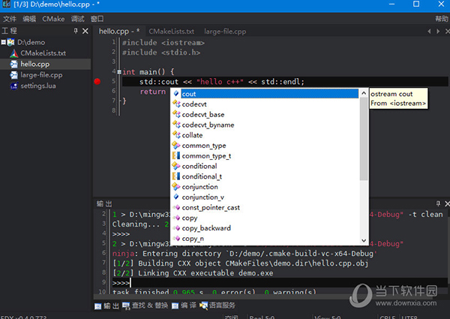Choose codecvt_byname in the autocomplete list
This screenshot has width=450, height=319.
click(265, 125)
